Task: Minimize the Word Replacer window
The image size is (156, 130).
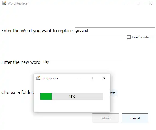Action: point(126,3)
